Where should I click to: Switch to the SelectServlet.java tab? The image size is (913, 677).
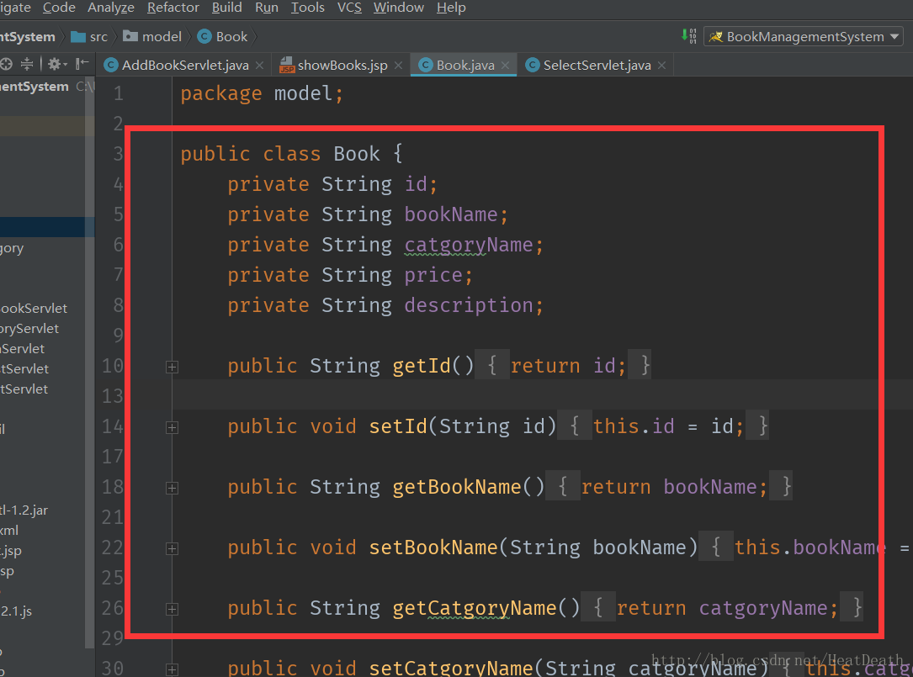[x=597, y=66]
